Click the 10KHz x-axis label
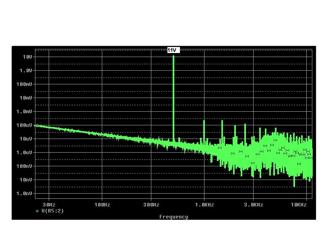 tap(299, 204)
